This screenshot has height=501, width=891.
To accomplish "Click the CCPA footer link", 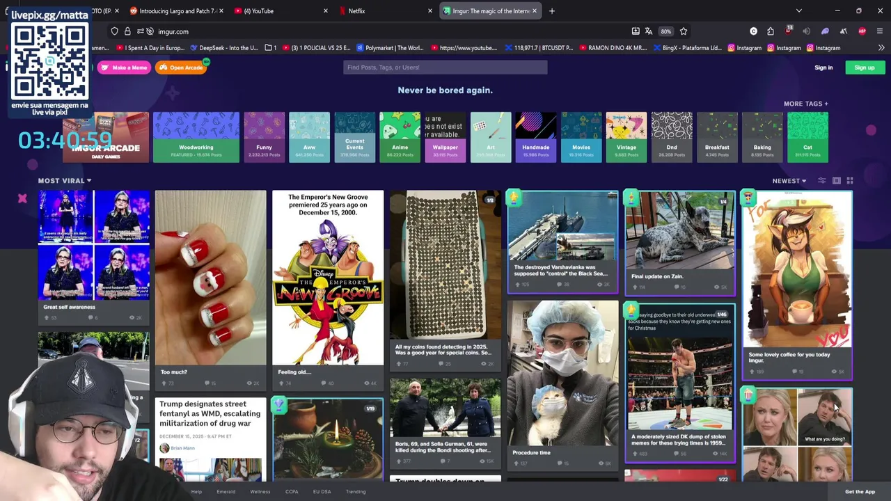I will coord(292,492).
